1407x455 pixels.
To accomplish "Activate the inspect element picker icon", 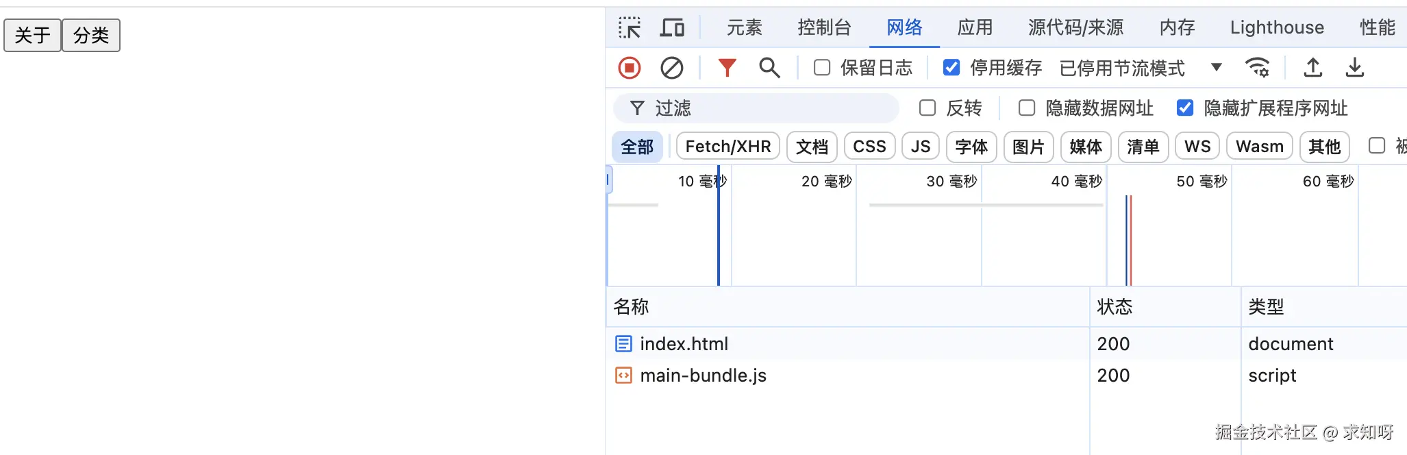I will 630,27.
